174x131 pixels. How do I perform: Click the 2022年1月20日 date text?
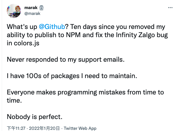(44, 128)
